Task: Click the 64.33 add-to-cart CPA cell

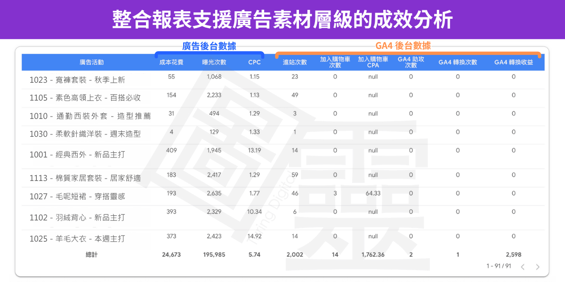Action: pyautogui.click(x=373, y=193)
